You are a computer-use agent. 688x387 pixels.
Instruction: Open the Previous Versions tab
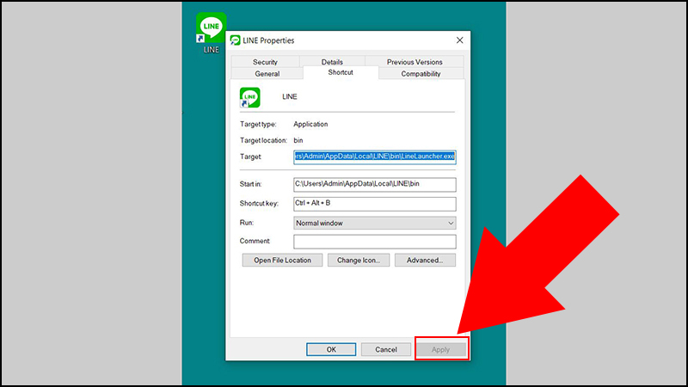(415, 62)
